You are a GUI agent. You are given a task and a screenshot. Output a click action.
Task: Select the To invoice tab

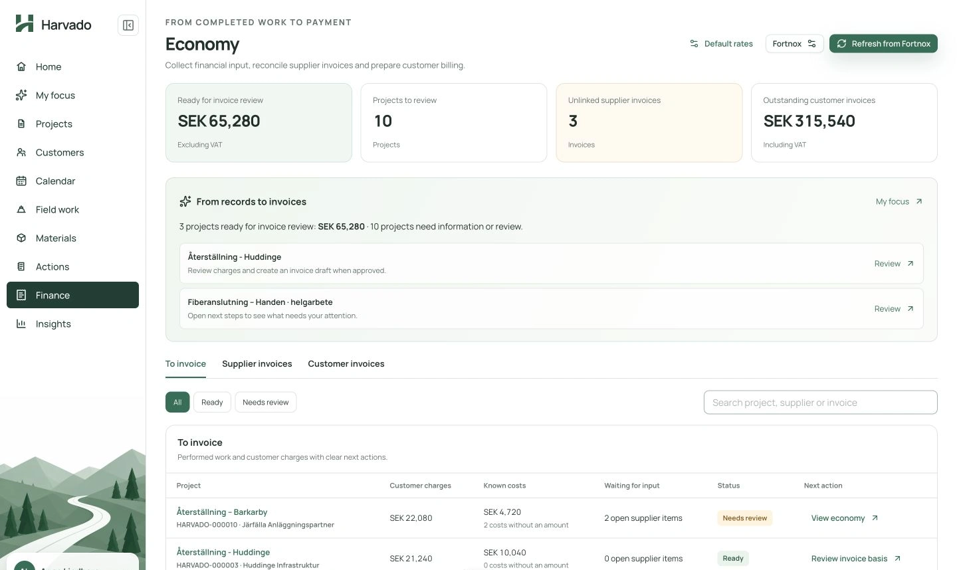tap(185, 364)
